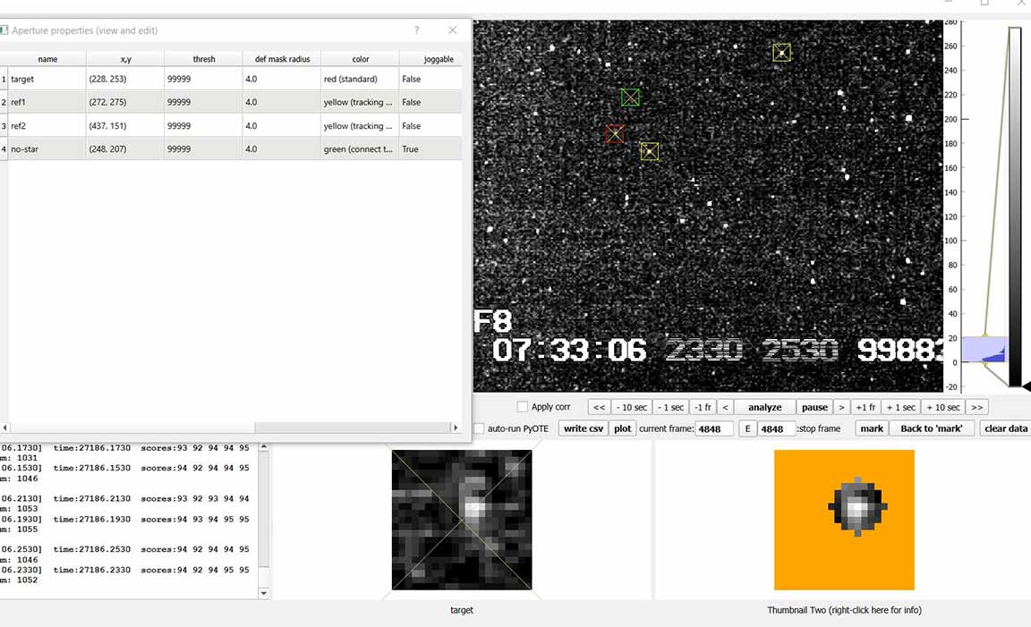Click the contrast level gradient bar

click(x=1014, y=206)
